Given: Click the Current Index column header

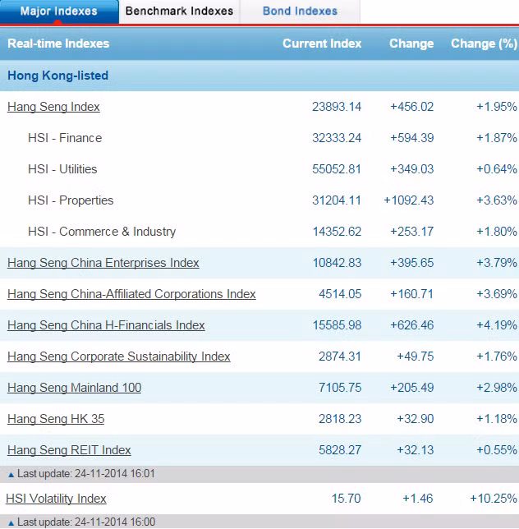Looking at the screenshot, I should pyautogui.click(x=322, y=44).
